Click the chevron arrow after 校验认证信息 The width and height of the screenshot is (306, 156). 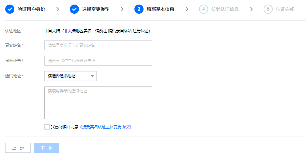tap(251, 9)
